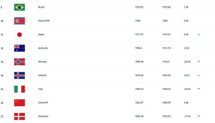215x123 pixels.
Task: Select the Norway flag icon
Action: [x=19, y=62]
